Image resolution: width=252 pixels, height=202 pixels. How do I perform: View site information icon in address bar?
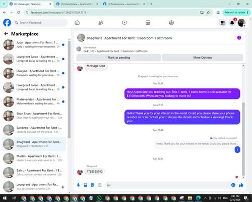27,13
